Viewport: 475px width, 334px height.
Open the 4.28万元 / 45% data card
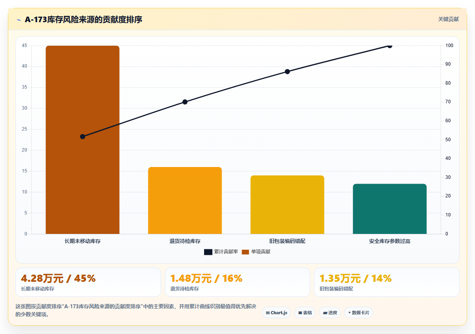pos(88,282)
